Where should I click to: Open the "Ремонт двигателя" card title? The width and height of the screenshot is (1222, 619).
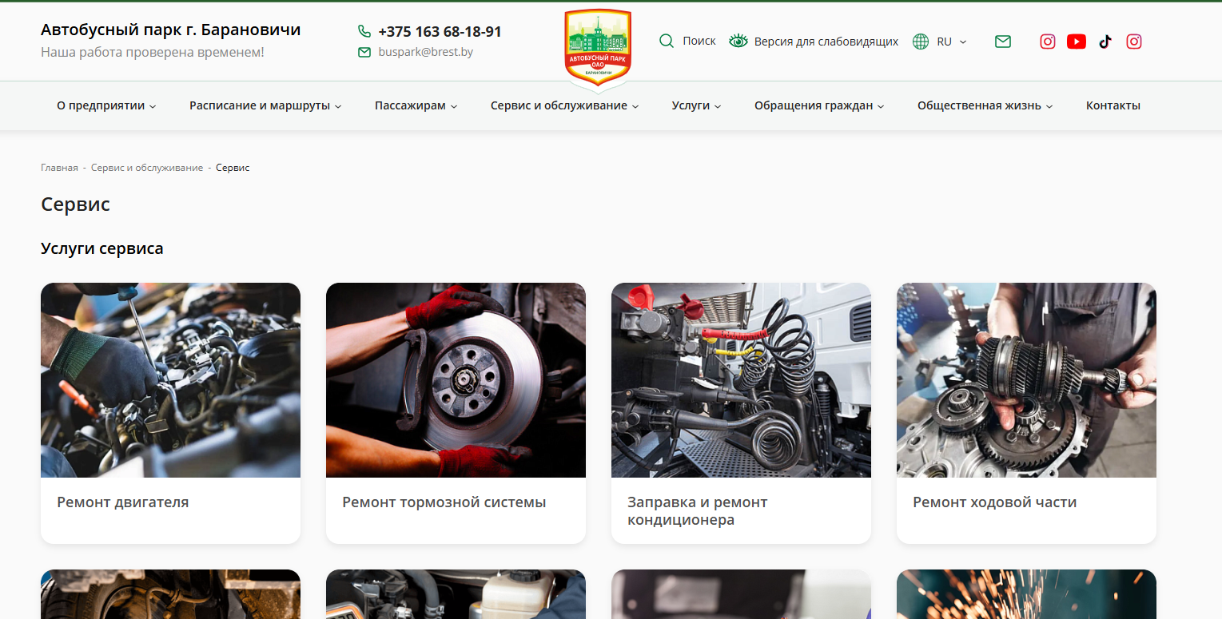point(123,502)
